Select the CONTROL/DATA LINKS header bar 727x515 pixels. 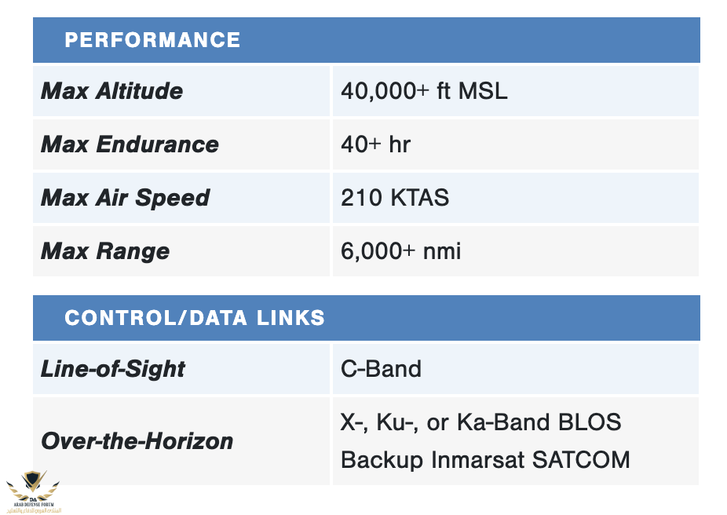(x=367, y=318)
